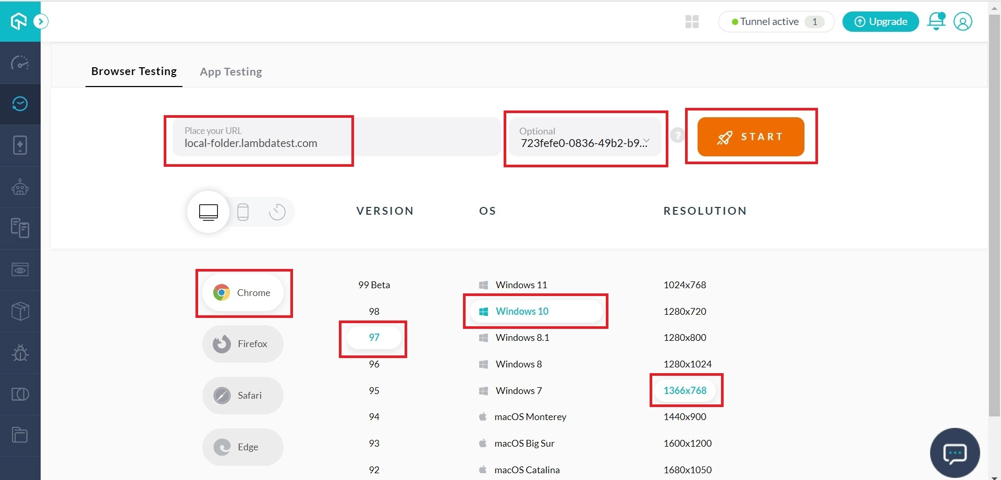Click the bug tracker sidebar icon
1001x480 pixels.
coord(20,353)
